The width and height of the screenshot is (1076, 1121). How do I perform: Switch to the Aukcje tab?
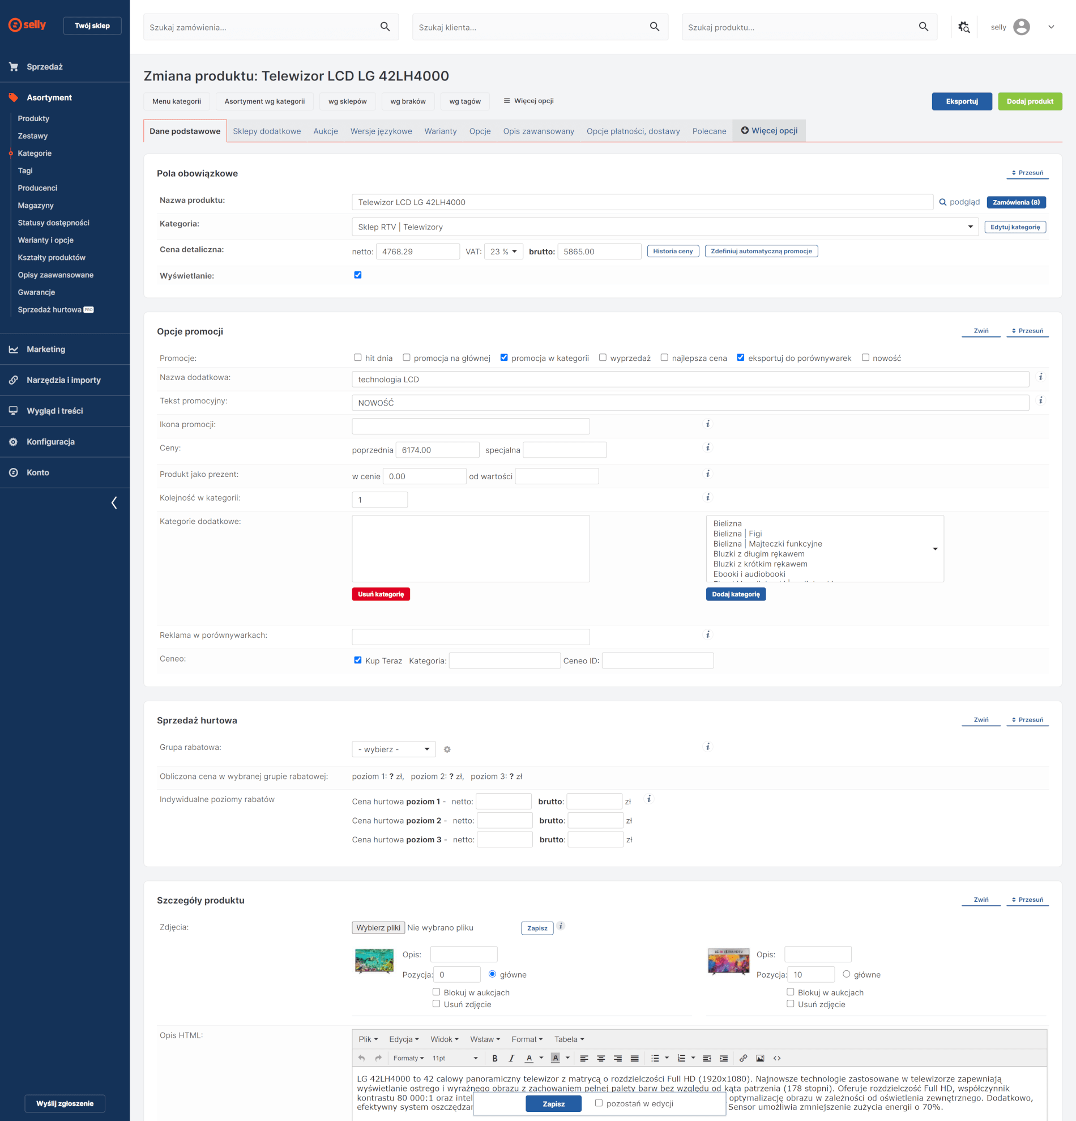coord(325,131)
